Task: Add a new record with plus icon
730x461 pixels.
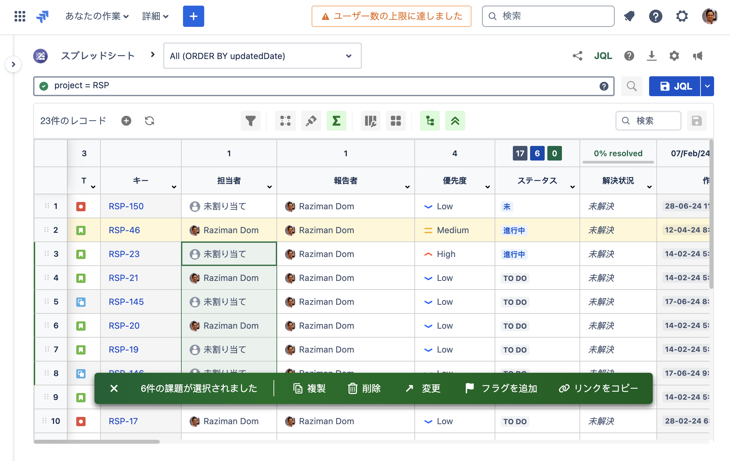Action: 126,121
